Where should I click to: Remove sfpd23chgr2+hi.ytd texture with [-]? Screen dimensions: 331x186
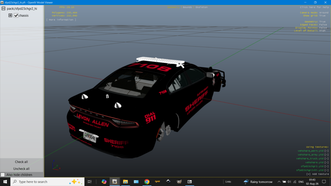pyautogui.click(x=327, y=170)
